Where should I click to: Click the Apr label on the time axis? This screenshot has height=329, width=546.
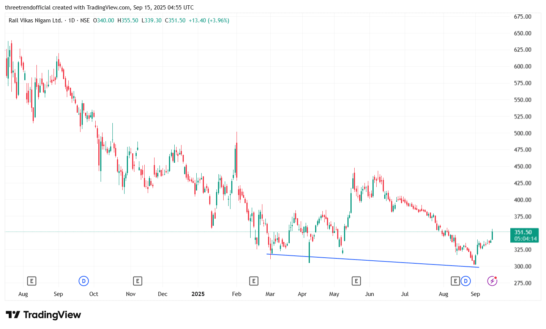[302, 294]
